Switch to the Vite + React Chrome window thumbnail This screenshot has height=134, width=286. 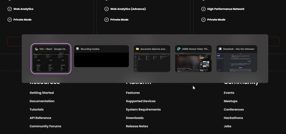coord(51,59)
